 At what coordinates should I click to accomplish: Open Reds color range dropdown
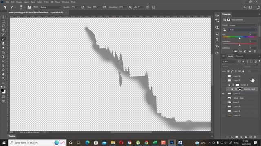[x=242, y=30]
